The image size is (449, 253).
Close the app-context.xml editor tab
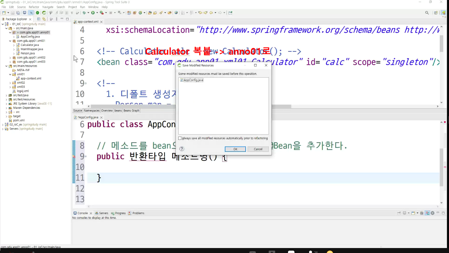(x=102, y=22)
